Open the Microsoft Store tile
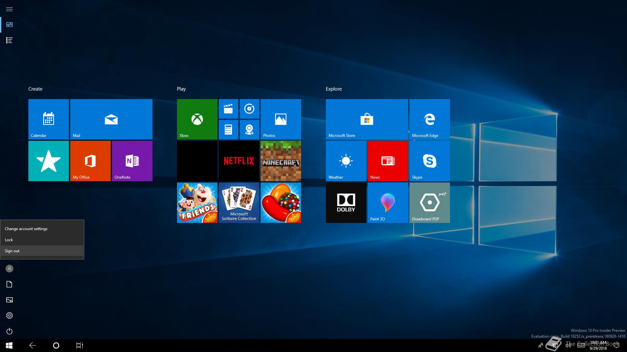 [x=367, y=119]
